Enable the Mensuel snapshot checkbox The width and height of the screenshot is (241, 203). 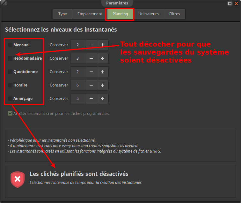(10, 45)
